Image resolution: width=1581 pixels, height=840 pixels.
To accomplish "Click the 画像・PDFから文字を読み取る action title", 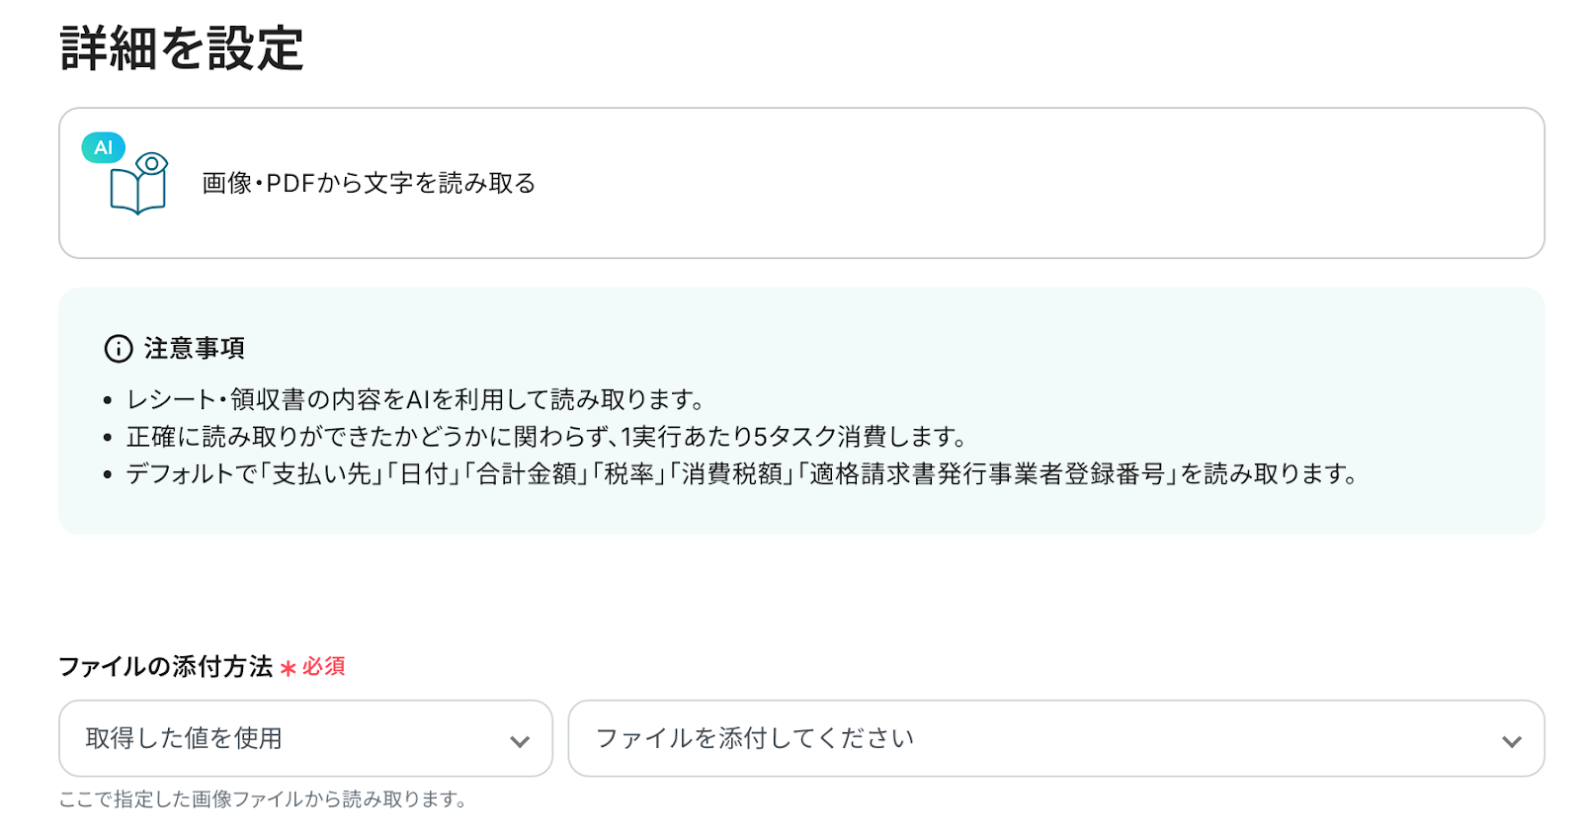I will click(369, 184).
